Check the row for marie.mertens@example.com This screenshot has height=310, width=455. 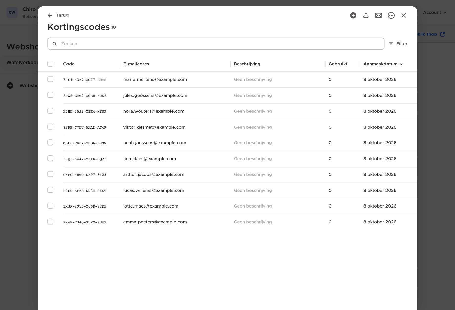[50, 79]
